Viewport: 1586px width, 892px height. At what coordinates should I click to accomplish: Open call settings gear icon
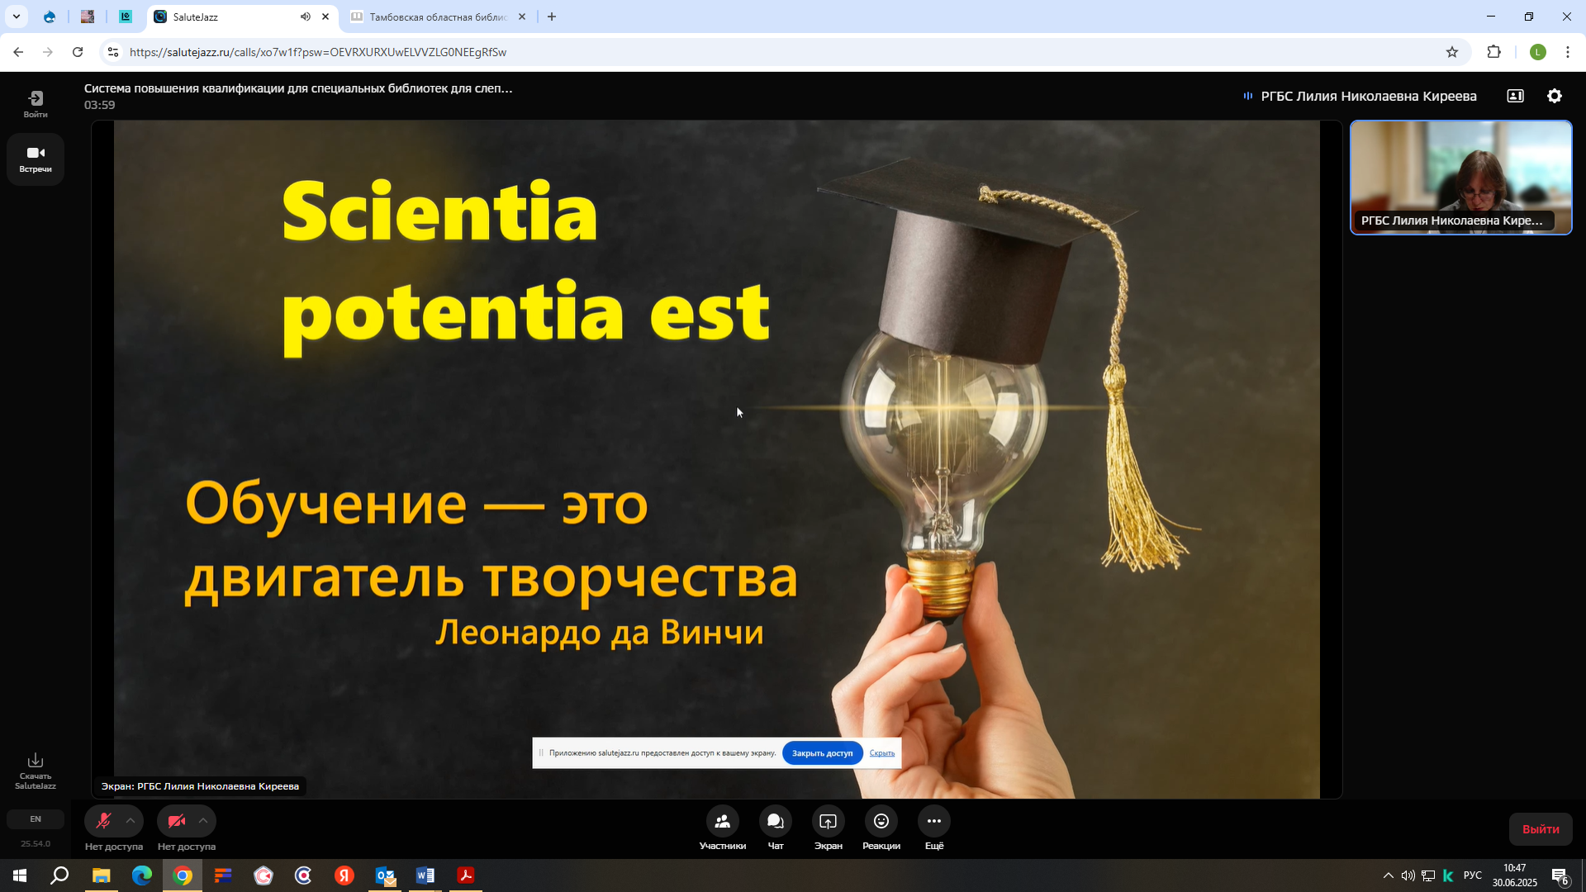coord(1555,96)
